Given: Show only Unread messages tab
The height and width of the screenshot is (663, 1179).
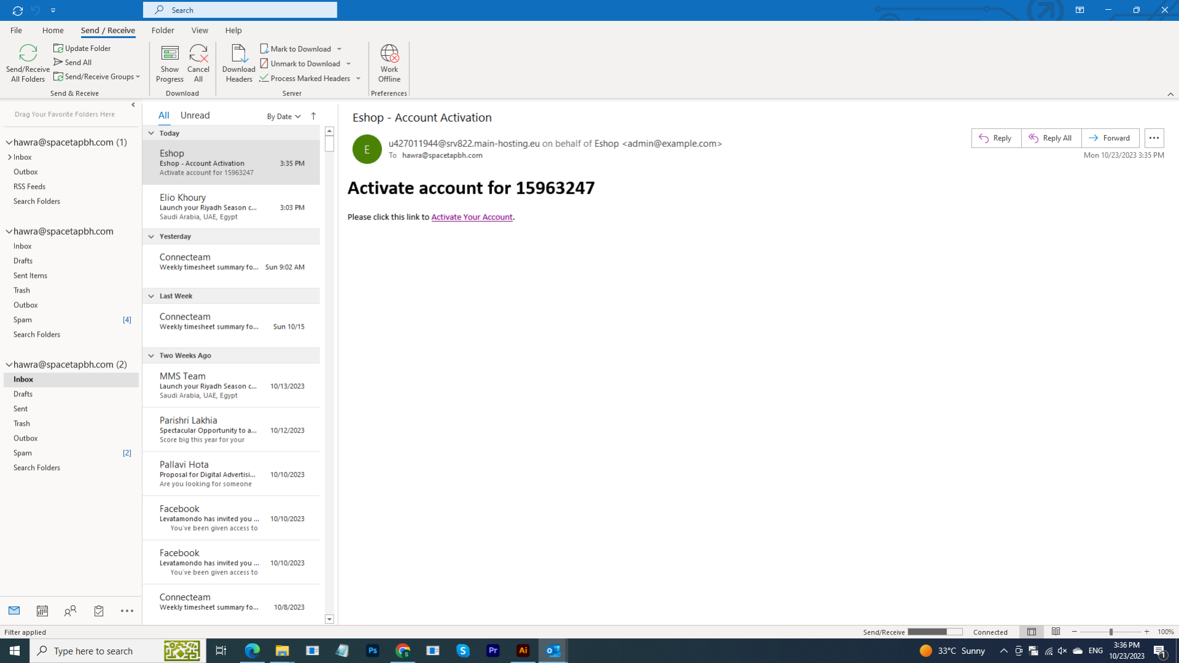Looking at the screenshot, I should [195, 116].
